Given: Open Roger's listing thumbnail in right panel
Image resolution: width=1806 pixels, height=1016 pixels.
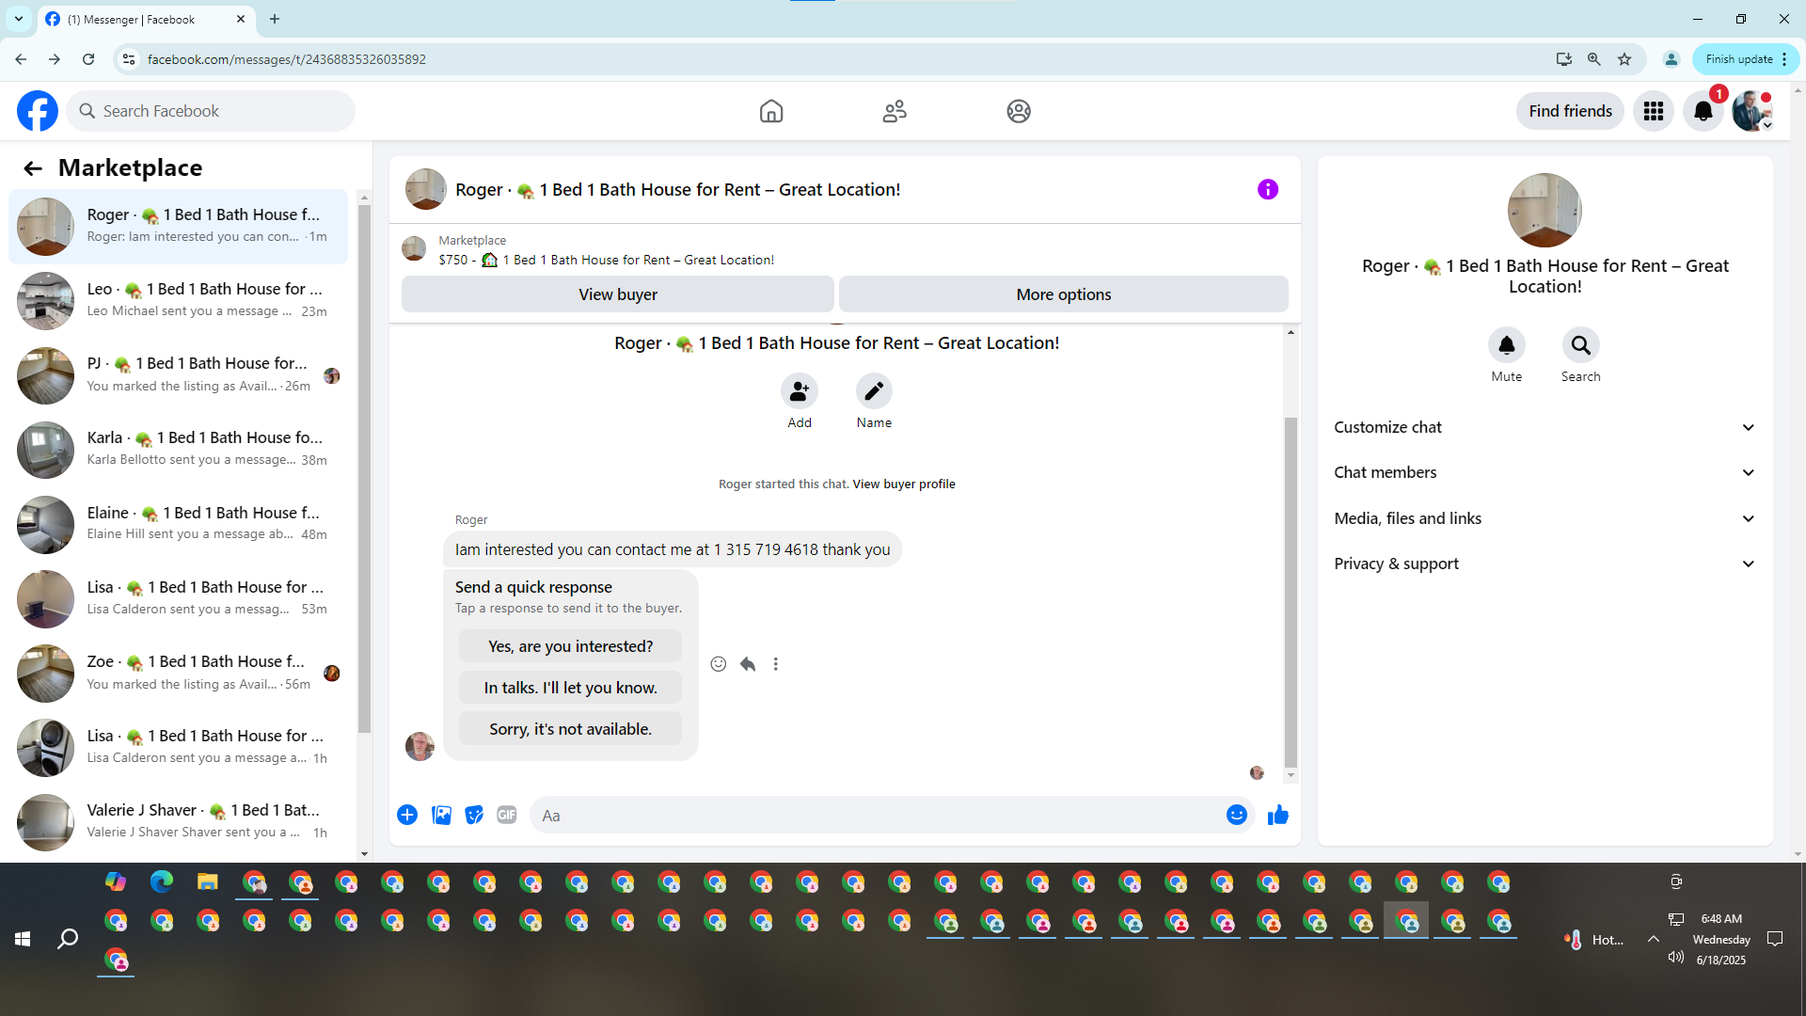Looking at the screenshot, I should point(1545,211).
